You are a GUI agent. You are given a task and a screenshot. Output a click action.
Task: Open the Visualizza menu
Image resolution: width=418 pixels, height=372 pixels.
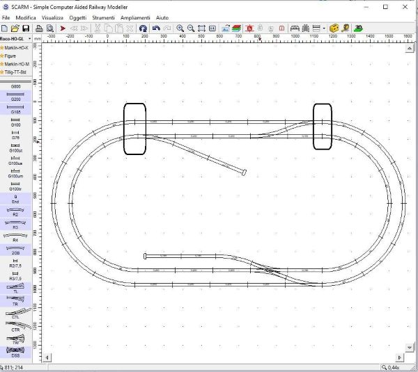(53, 17)
